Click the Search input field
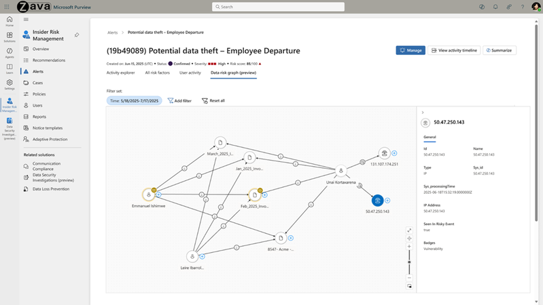The height and width of the screenshot is (305, 543). point(272,7)
